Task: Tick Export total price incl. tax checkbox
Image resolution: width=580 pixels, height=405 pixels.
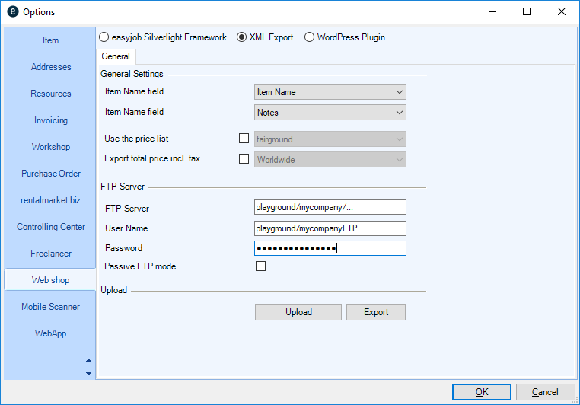Action: [x=244, y=159]
